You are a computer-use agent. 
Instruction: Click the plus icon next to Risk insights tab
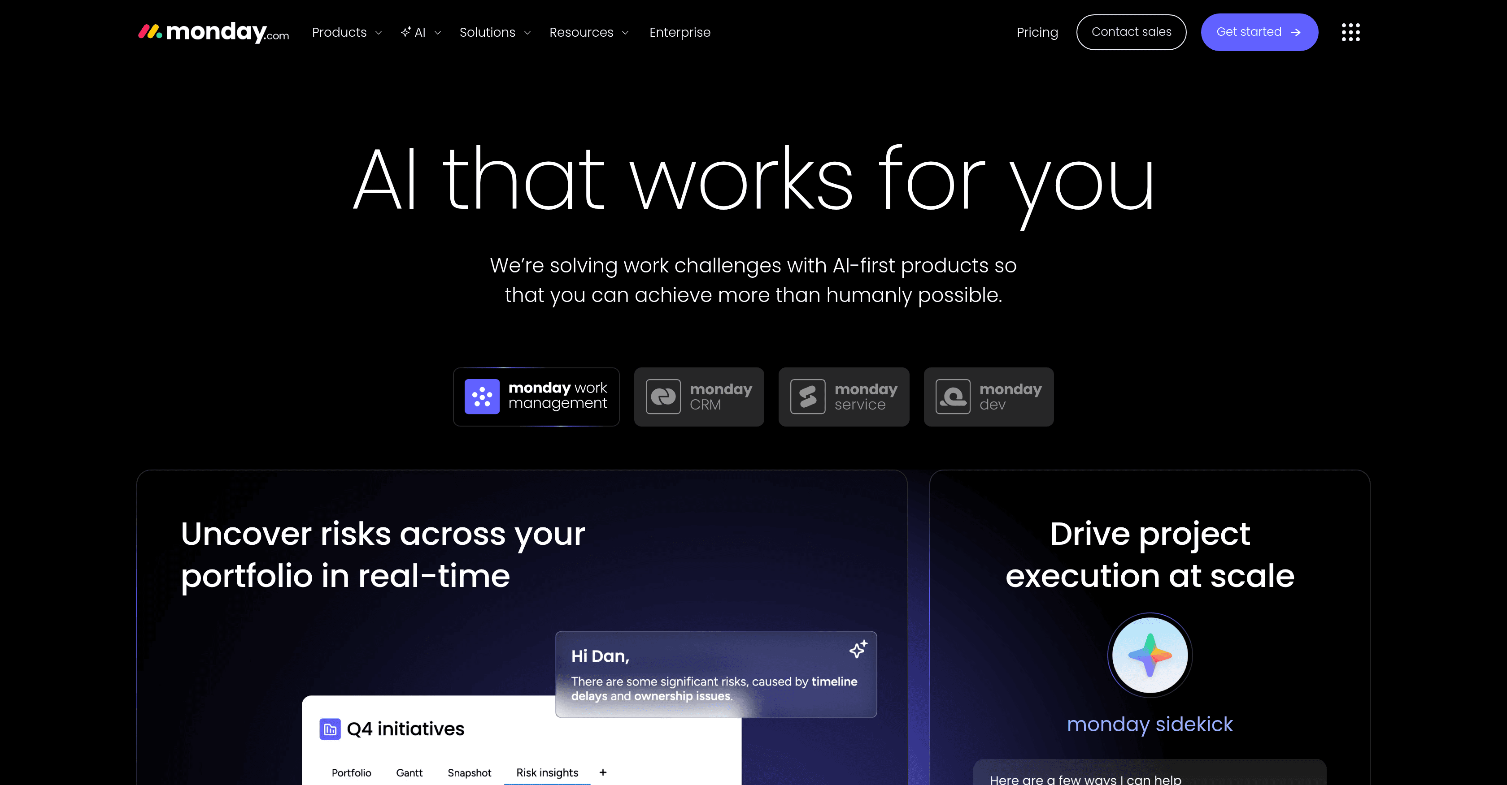click(602, 772)
